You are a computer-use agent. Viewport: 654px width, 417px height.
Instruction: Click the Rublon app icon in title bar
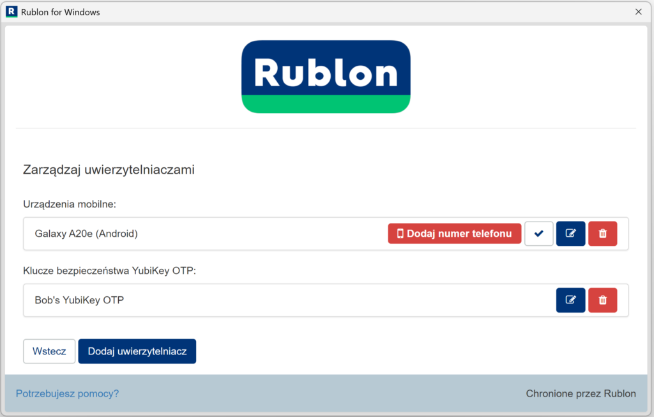coord(11,11)
